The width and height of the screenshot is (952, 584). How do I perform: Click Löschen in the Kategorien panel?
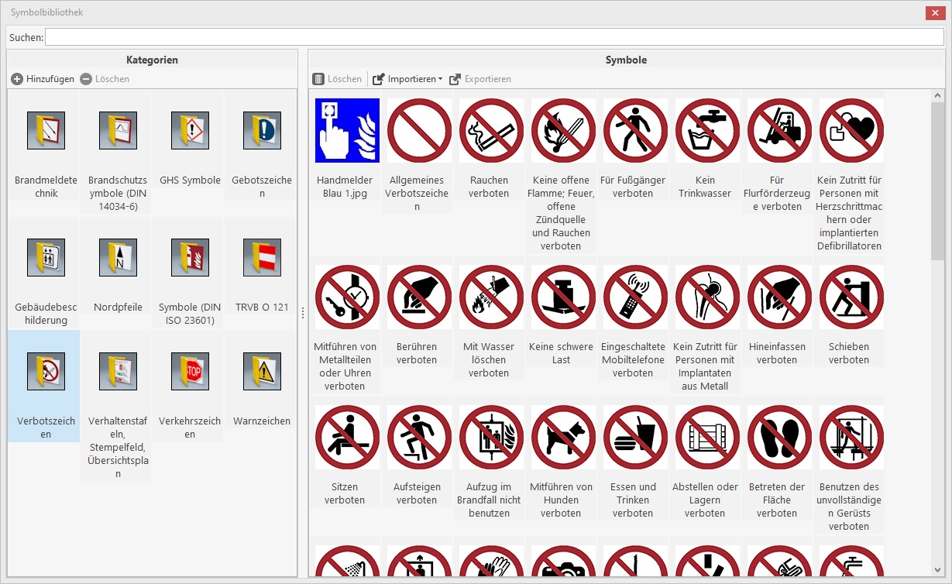pos(105,79)
